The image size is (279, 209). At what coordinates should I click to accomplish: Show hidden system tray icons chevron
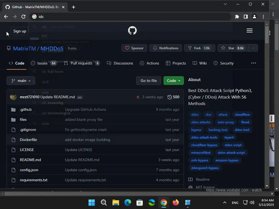(225, 202)
